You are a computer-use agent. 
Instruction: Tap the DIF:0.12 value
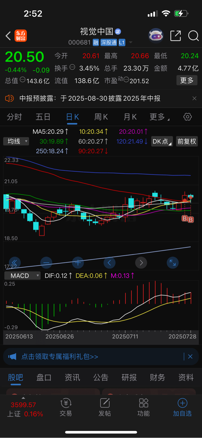pos(58,276)
